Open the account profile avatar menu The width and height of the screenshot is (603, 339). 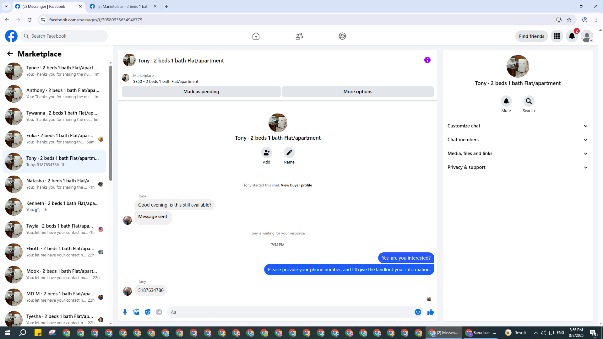[x=587, y=36]
